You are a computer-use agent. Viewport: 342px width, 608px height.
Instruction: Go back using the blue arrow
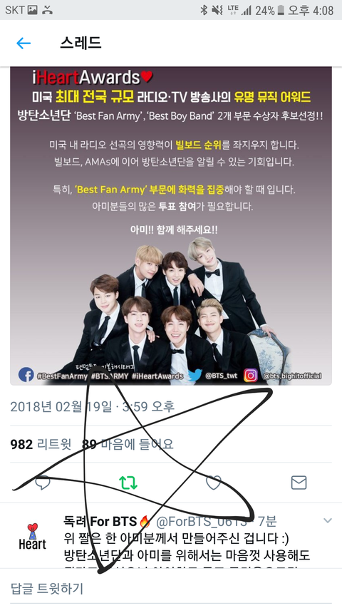(x=24, y=43)
